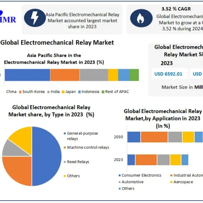
Task: Click the 'Market,by Application in 2023' title
Action: pos(163,118)
